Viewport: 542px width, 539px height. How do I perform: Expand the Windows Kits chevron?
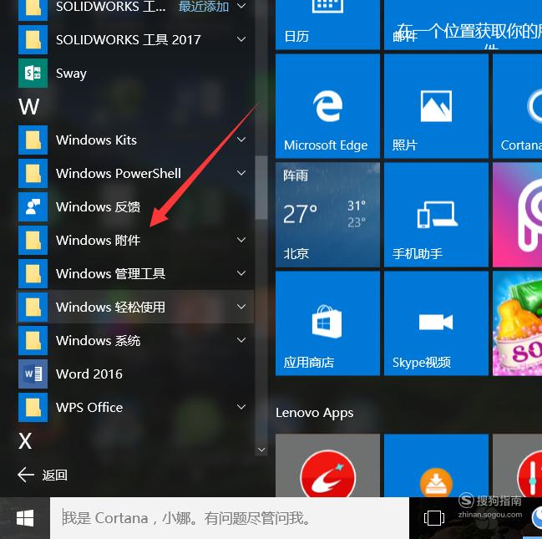[241, 140]
